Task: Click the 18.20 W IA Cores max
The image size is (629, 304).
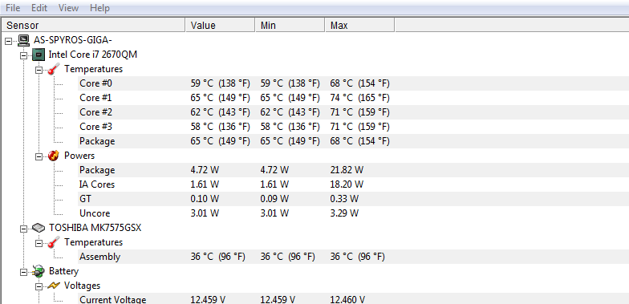Action: [347, 184]
